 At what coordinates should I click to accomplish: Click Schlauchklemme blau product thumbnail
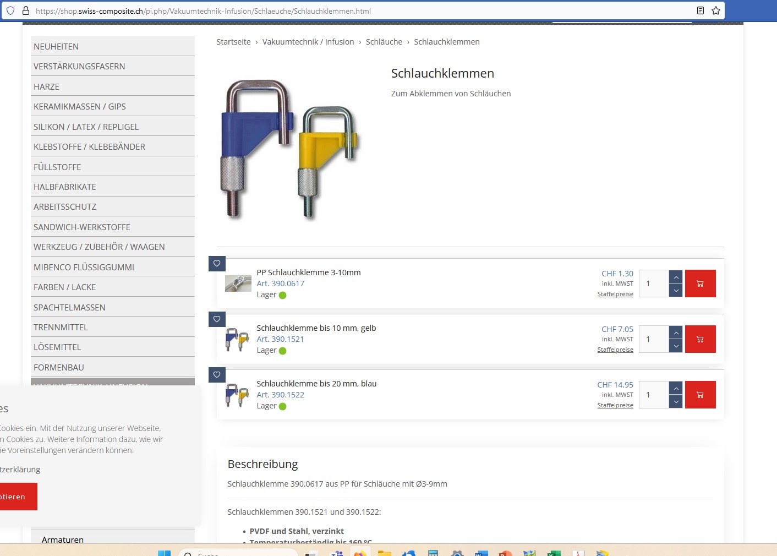pyautogui.click(x=237, y=395)
